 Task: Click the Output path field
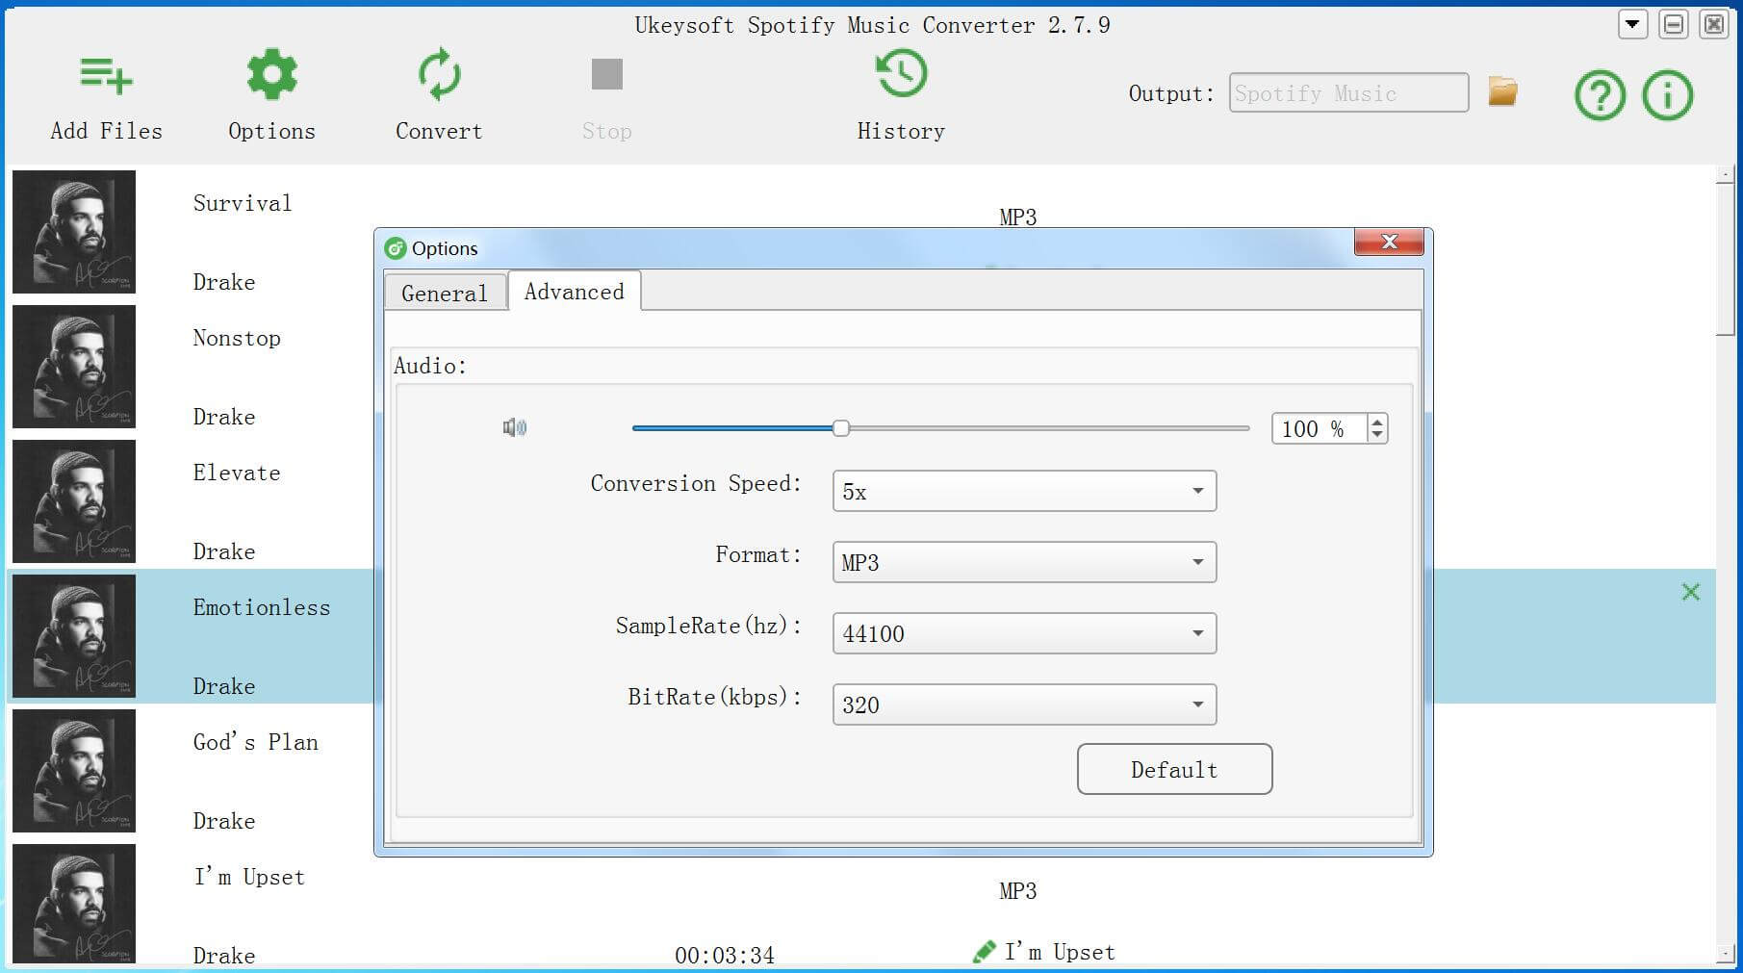coord(1348,92)
